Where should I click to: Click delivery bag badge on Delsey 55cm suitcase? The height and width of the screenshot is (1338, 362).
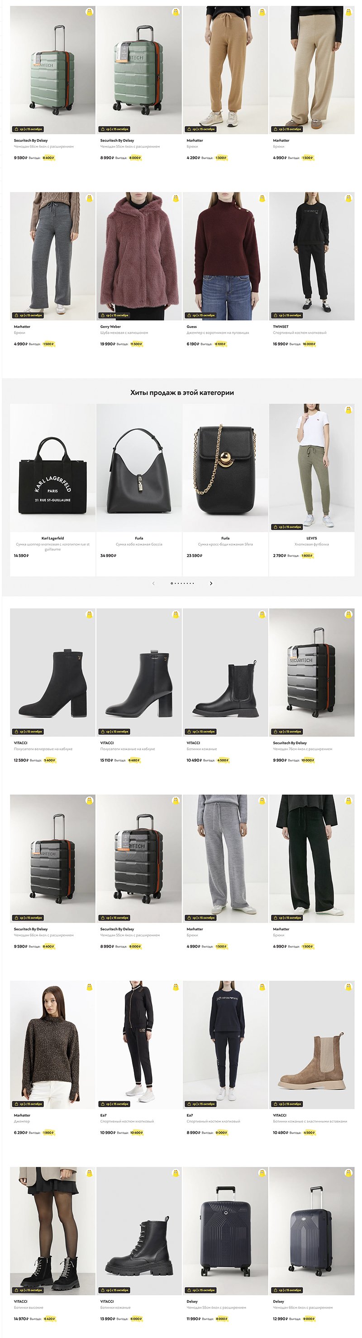(x=200, y=1290)
